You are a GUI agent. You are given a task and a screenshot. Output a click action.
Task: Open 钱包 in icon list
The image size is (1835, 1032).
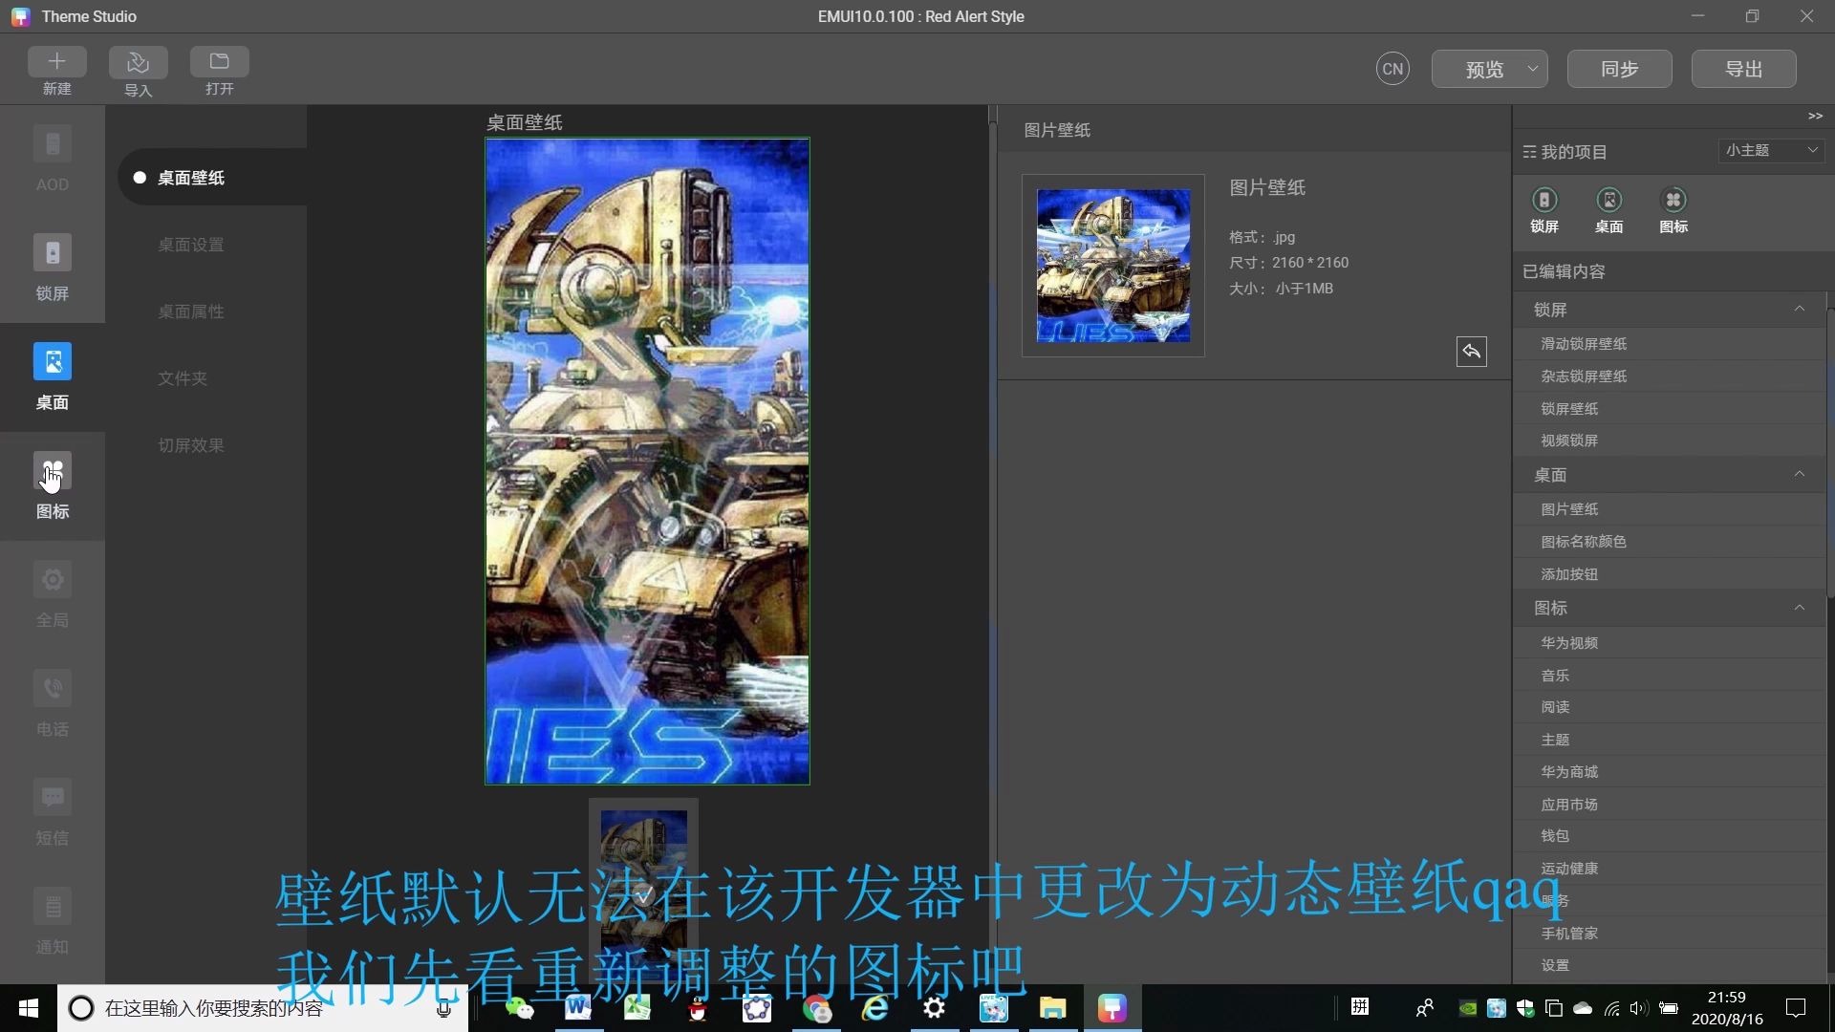[1669, 836]
